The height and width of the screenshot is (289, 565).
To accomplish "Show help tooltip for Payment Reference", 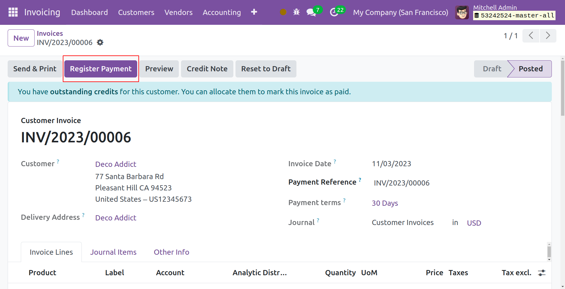I will (x=360, y=179).
